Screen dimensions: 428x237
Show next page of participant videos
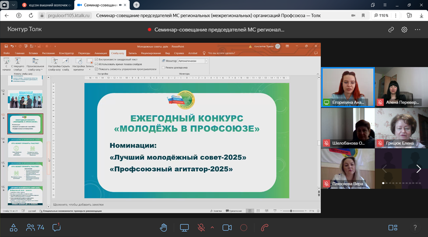tap(418, 169)
